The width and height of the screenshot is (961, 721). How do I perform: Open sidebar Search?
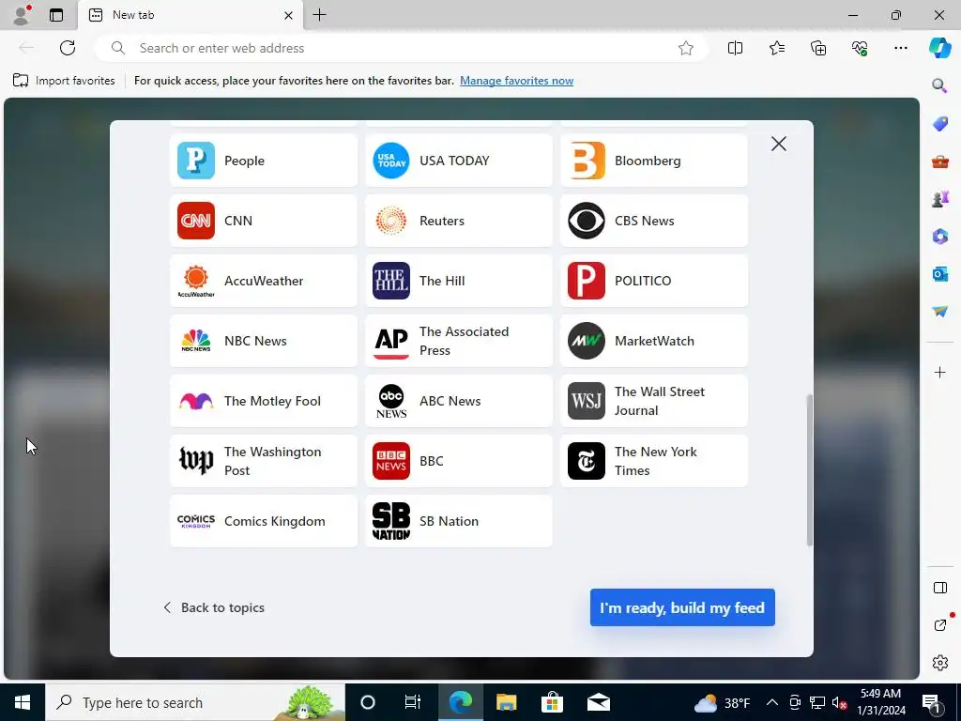939,85
